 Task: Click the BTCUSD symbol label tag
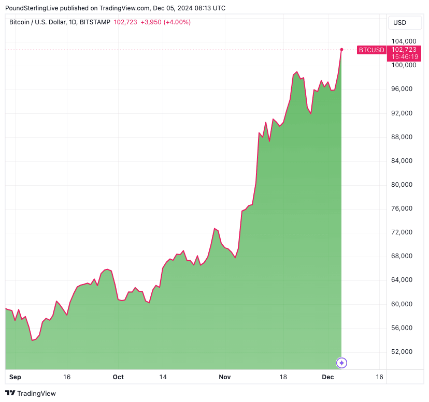371,50
